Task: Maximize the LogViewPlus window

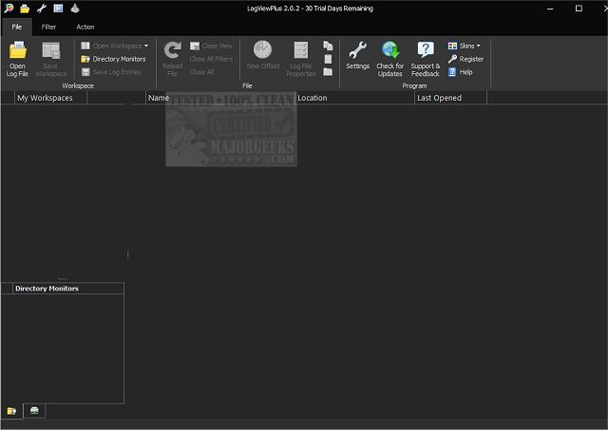Action: pyautogui.click(x=579, y=9)
